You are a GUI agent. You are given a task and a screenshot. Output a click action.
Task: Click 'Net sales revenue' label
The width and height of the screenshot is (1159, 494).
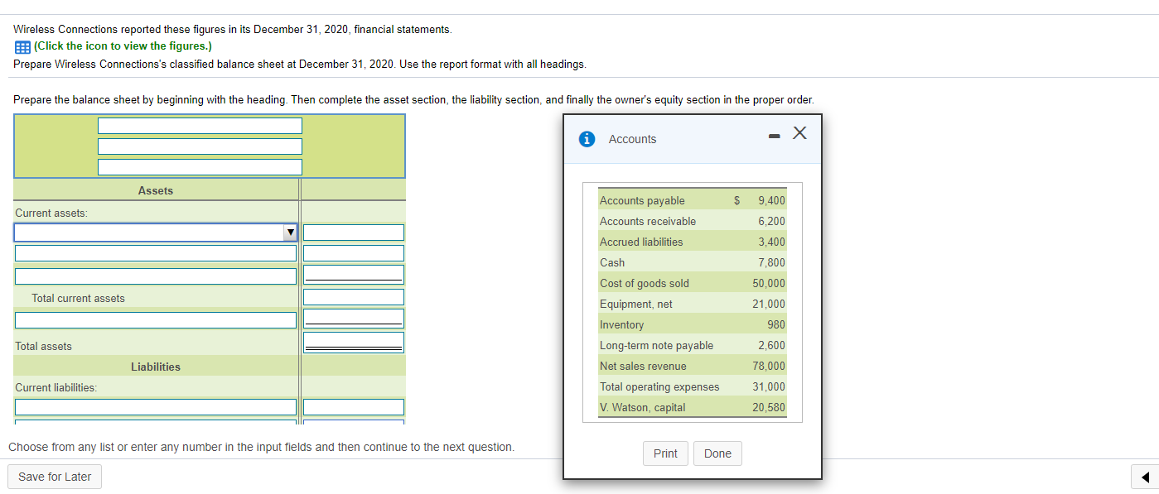[643, 366]
